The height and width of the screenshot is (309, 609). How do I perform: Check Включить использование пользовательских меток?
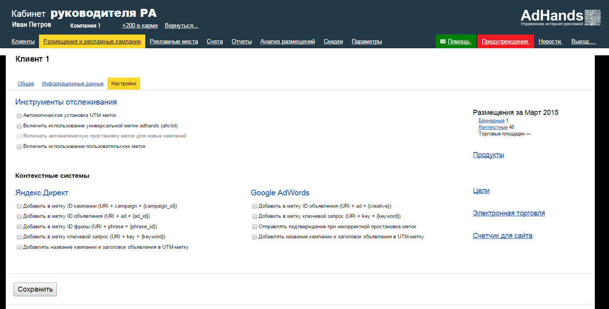coord(19,147)
